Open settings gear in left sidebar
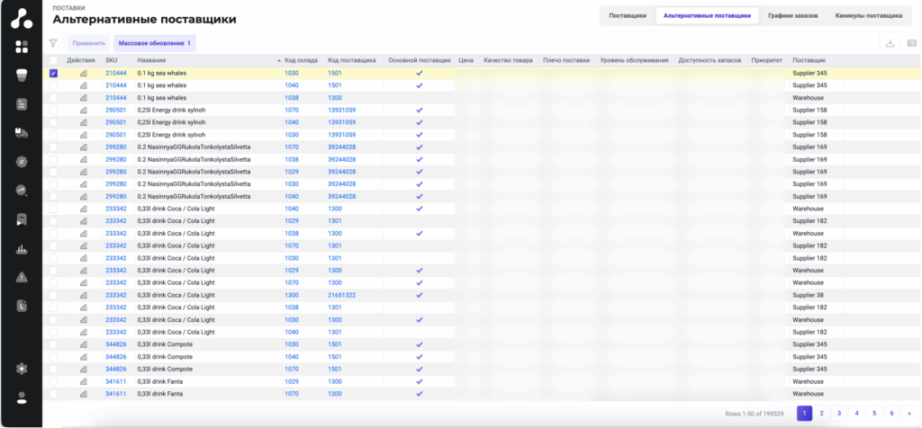 click(22, 369)
